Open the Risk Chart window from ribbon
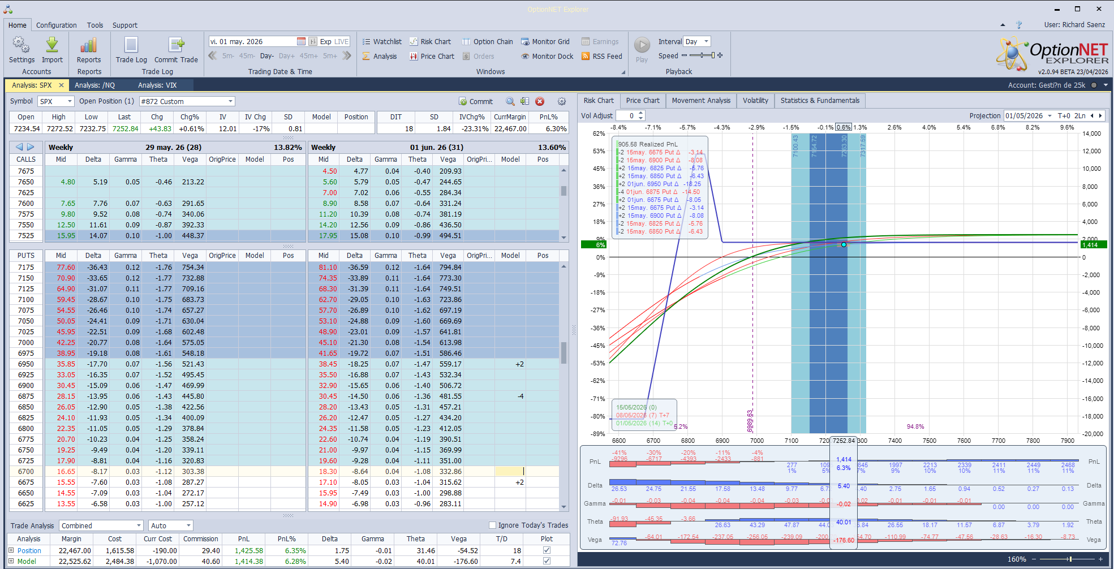 coord(430,41)
